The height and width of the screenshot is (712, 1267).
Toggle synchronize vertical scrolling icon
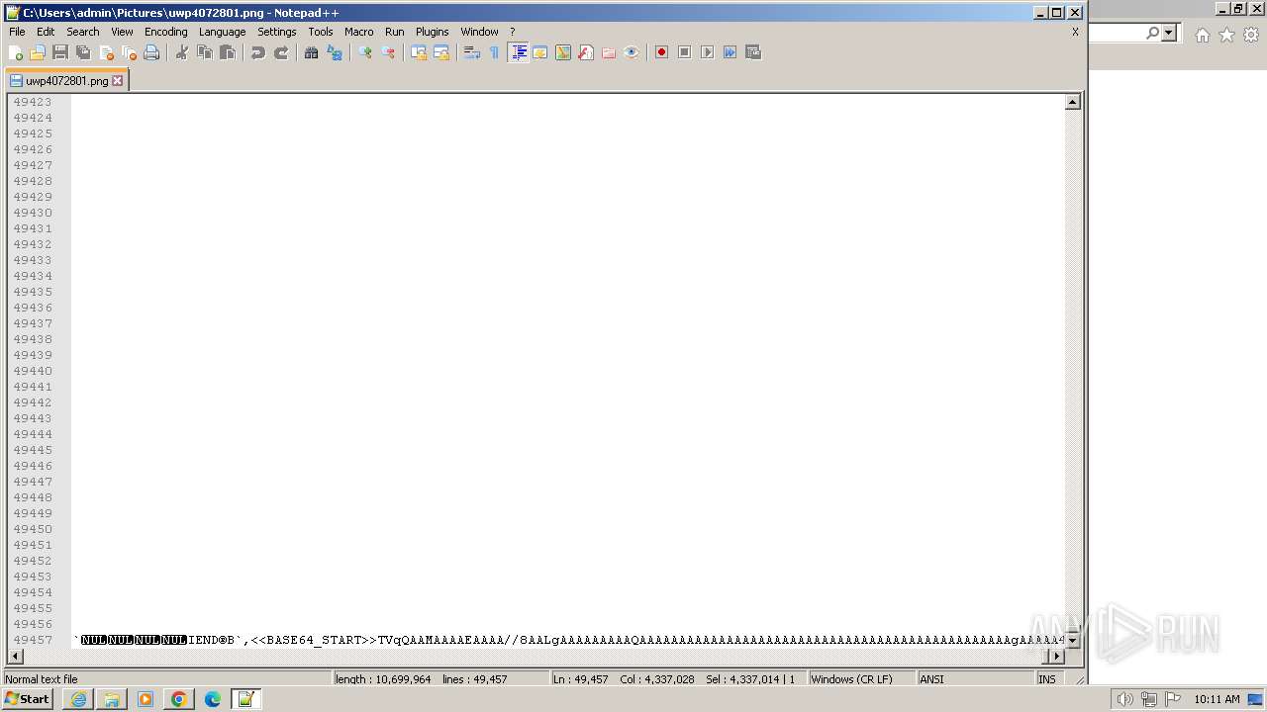[419, 52]
